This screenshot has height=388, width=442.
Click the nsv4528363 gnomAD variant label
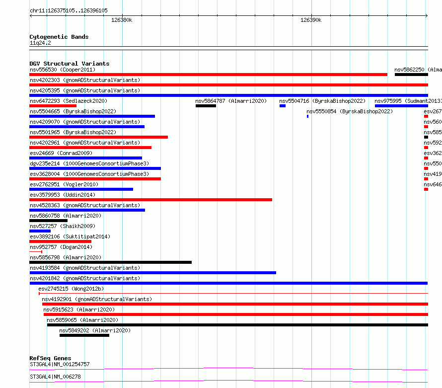point(85,205)
